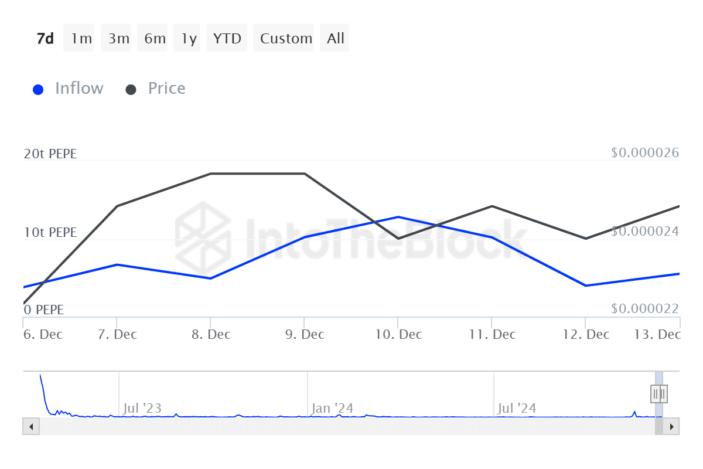The height and width of the screenshot is (469, 703).
Task: Toggle the Inflow series in legend
Action: [68, 89]
